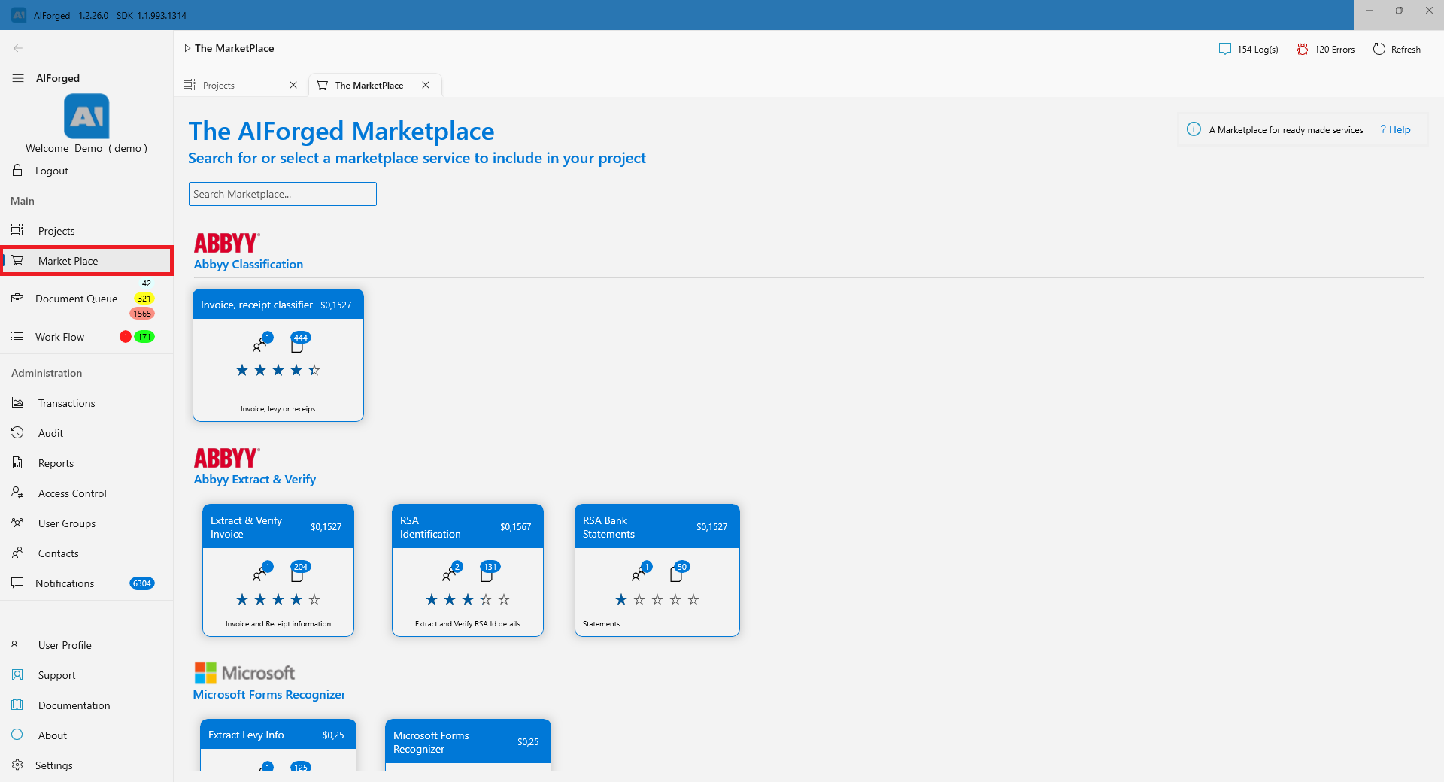Open Microsoft Forms Recognizer service card
This screenshot has width=1444, height=782.
pyautogui.click(x=468, y=744)
